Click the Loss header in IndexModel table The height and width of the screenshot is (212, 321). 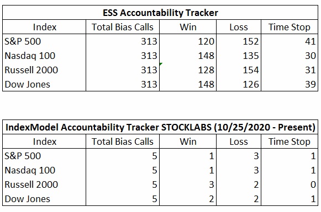click(x=239, y=142)
